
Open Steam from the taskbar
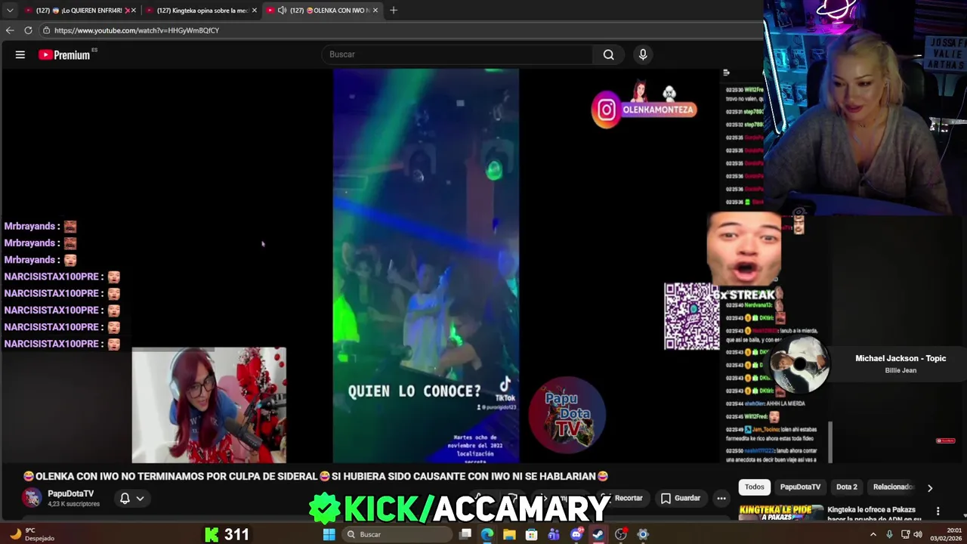[x=598, y=534]
